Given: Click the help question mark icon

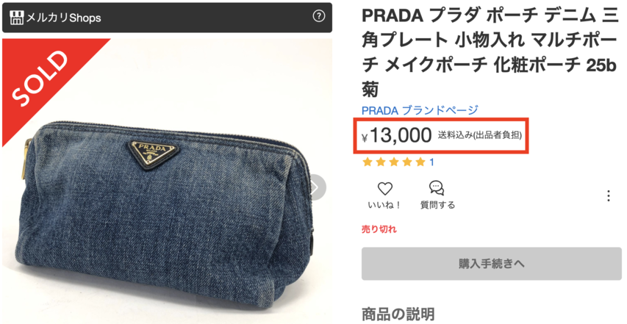Looking at the screenshot, I should [318, 16].
